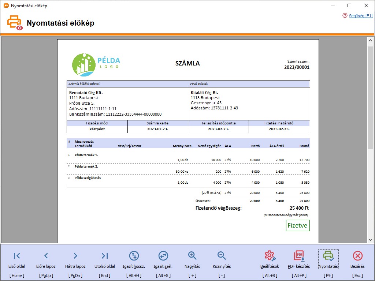375x281 pixels.
Task: Jump to first page with Első oldal
Action: [17, 256]
